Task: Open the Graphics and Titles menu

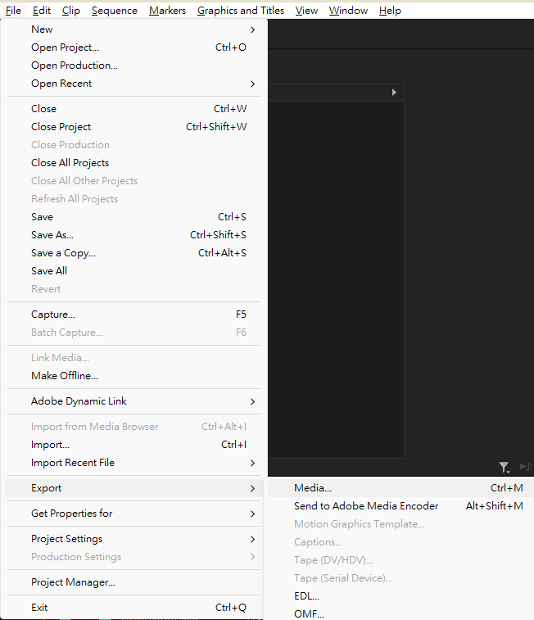Action: point(241,11)
